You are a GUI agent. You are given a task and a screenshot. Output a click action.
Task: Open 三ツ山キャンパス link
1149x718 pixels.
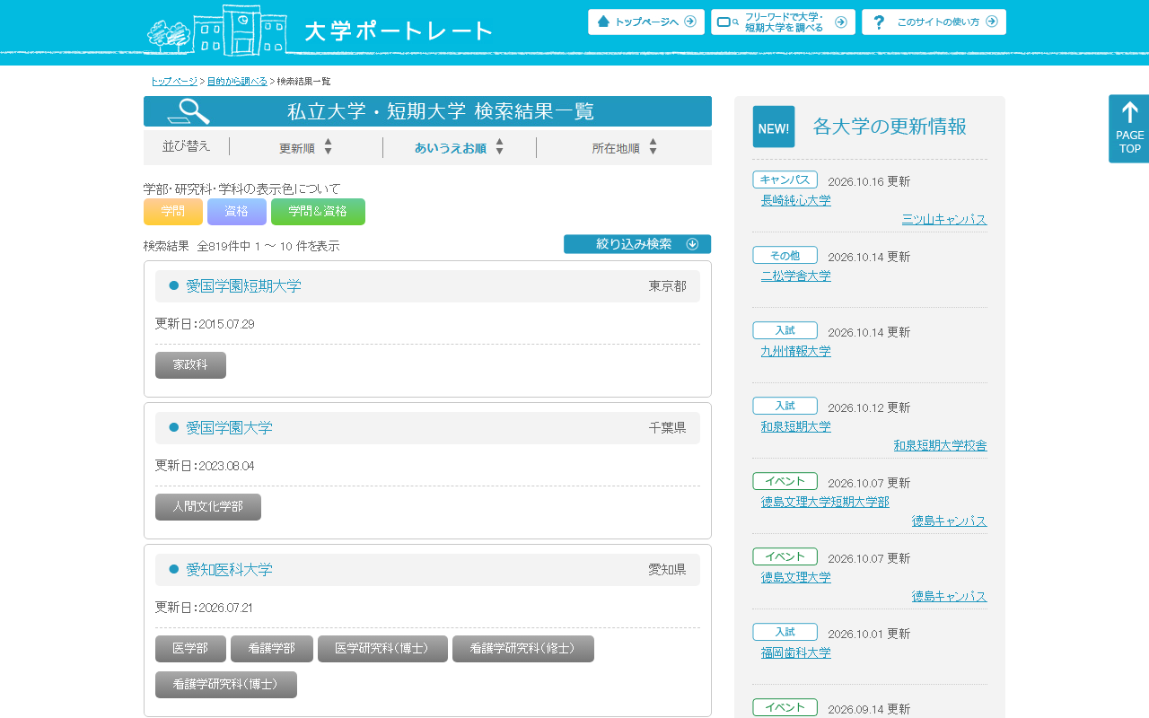[x=944, y=220]
